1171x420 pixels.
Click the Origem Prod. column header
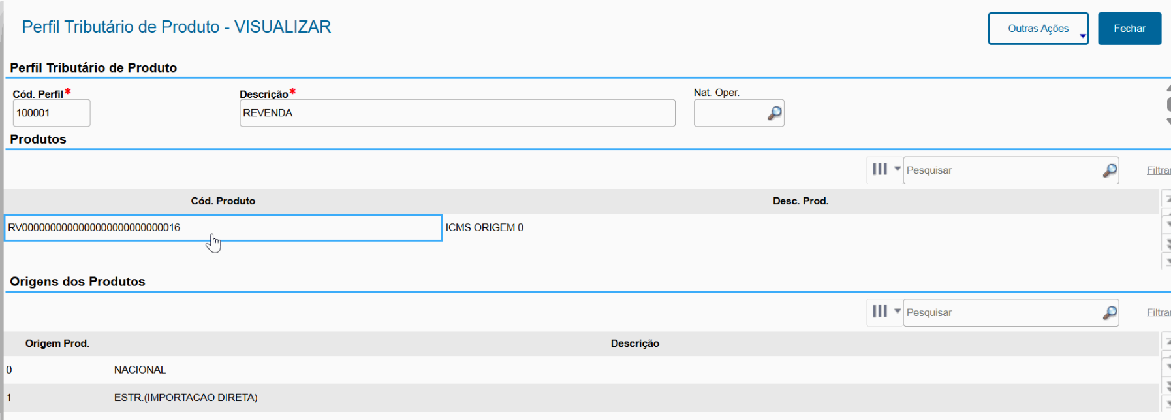57,344
